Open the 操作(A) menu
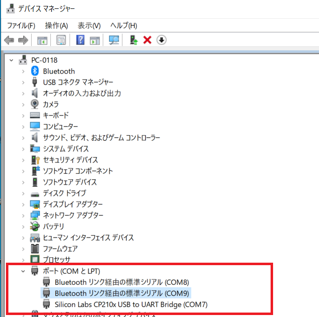The width and height of the screenshot is (319, 317). 56,25
